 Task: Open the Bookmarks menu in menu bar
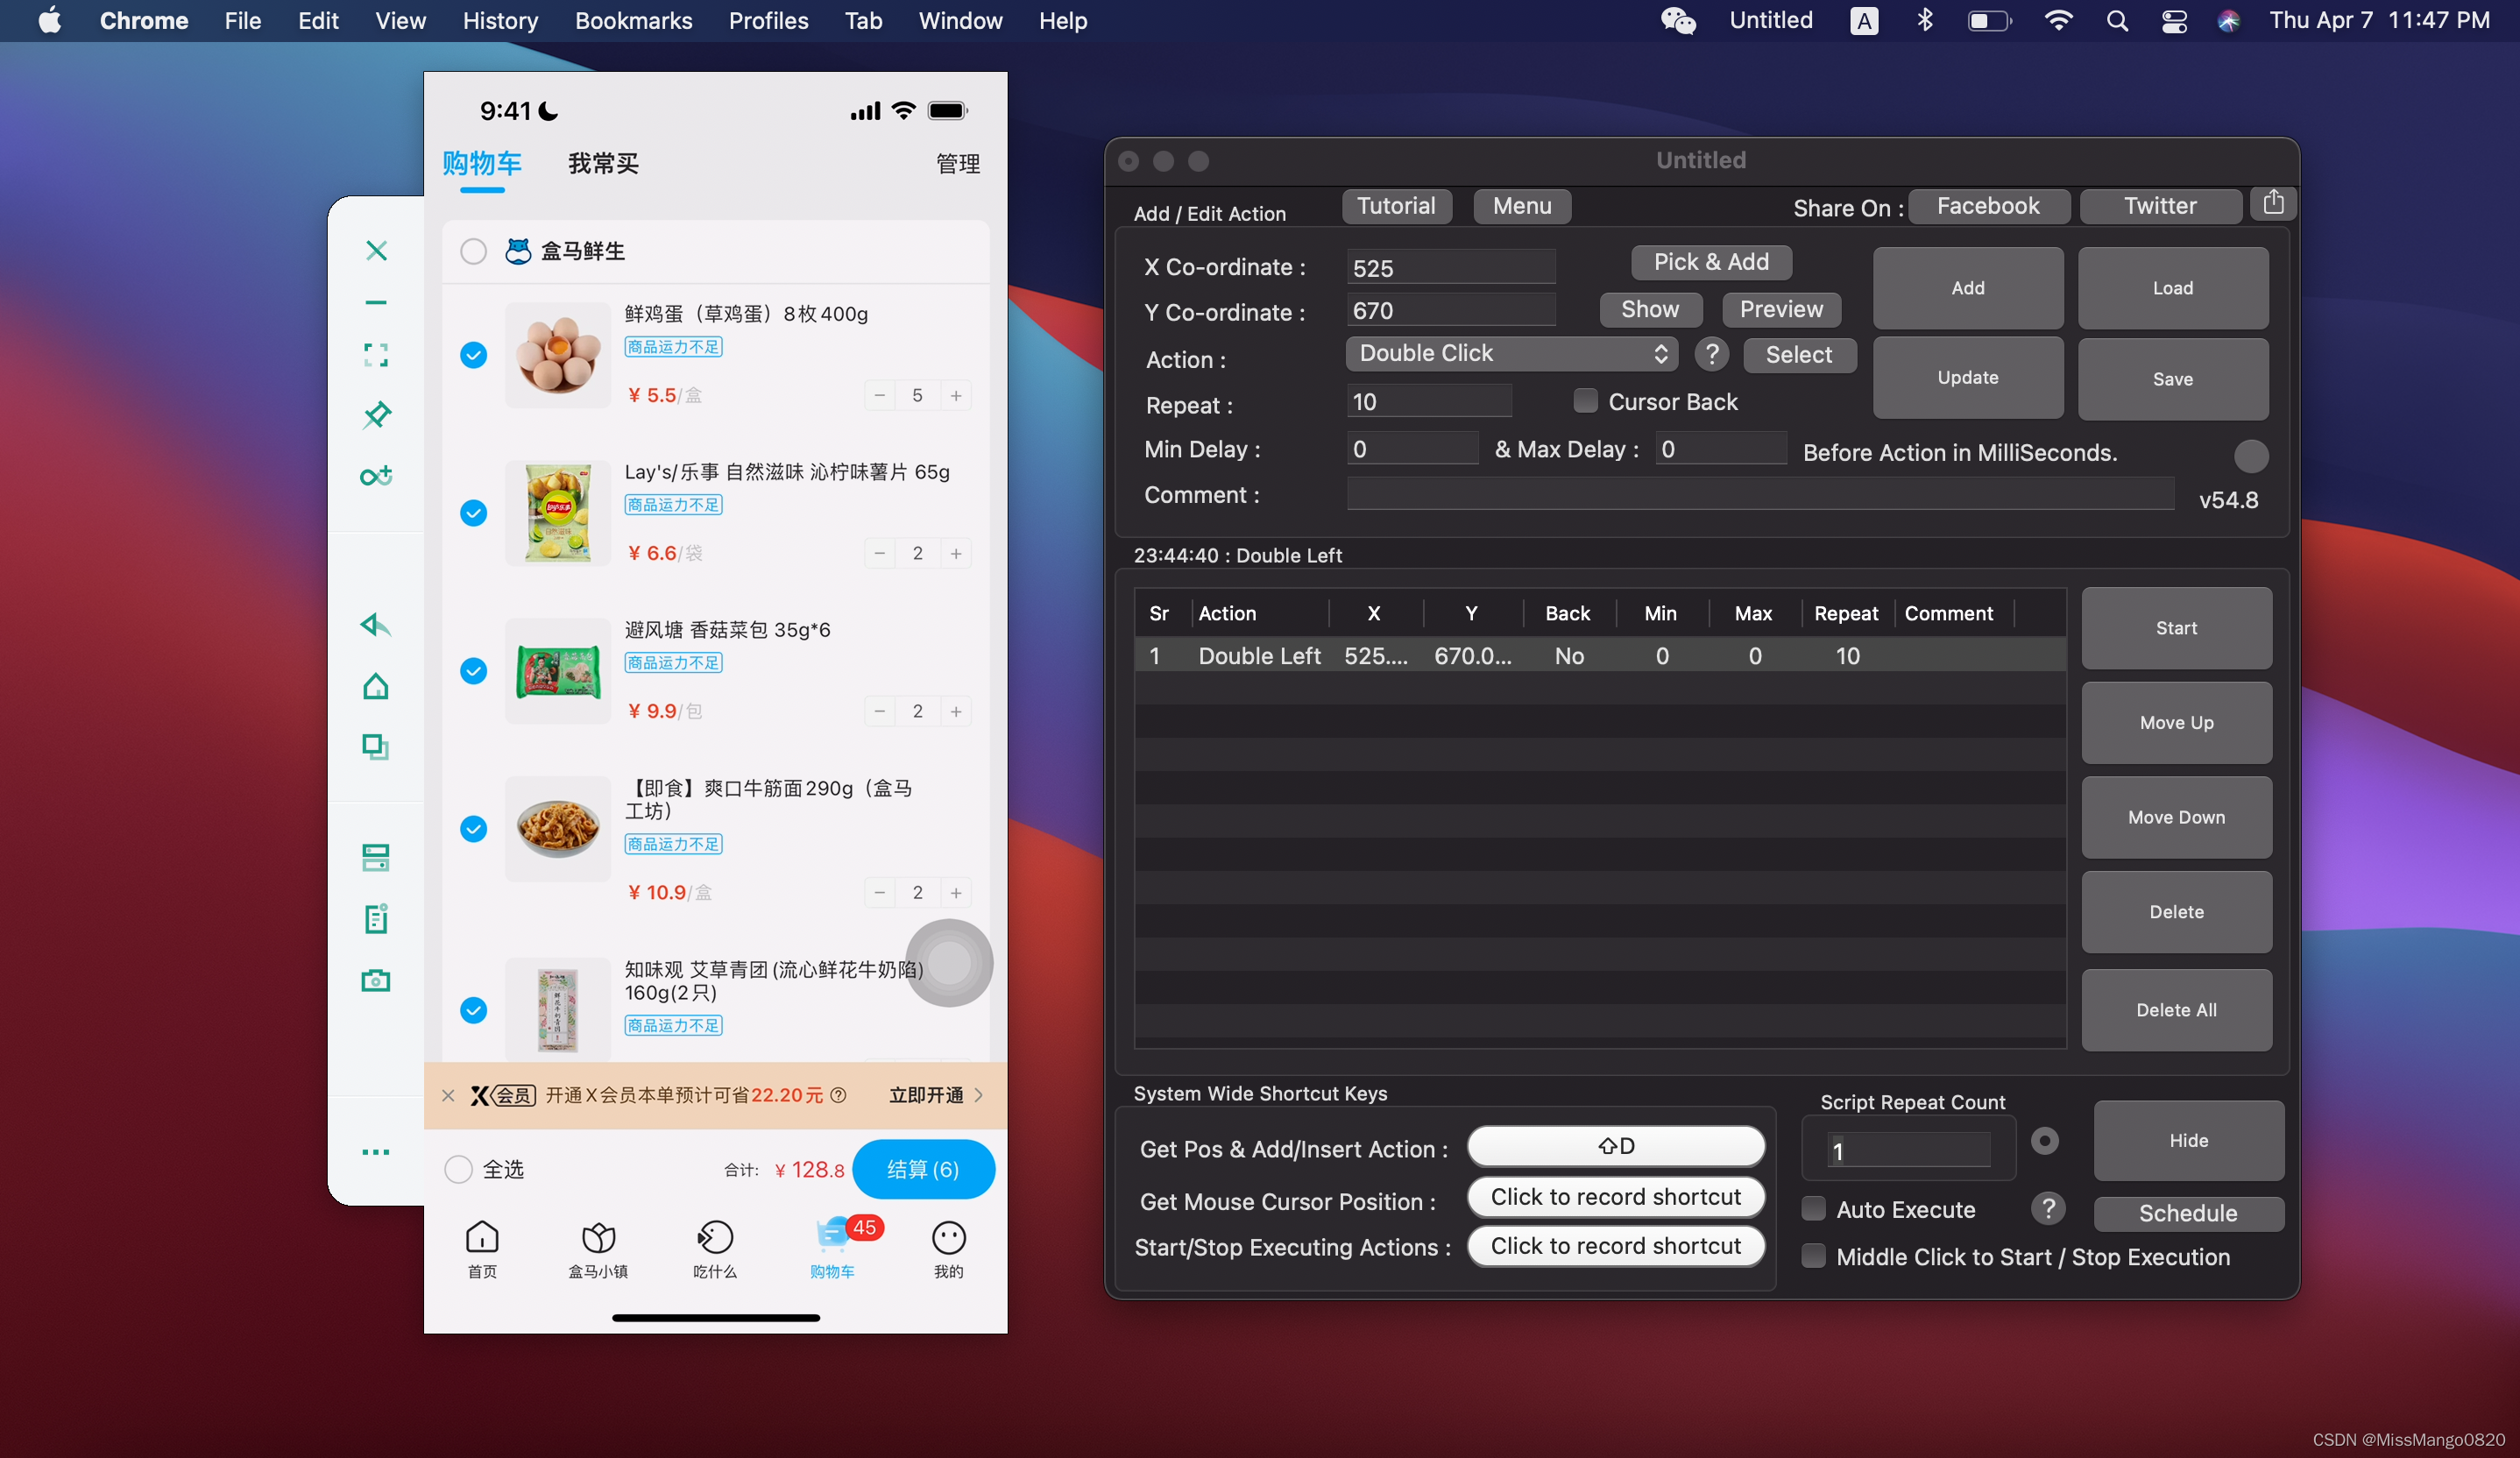pos(633,20)
